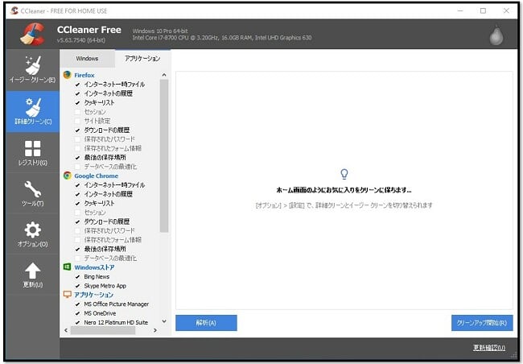
Task: Check Firefox 保存されたフォーム情報
Action: point(77,148)
